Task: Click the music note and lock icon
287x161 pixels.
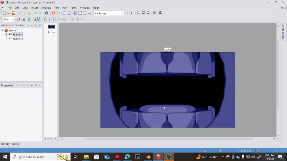Action: point(89,13)
